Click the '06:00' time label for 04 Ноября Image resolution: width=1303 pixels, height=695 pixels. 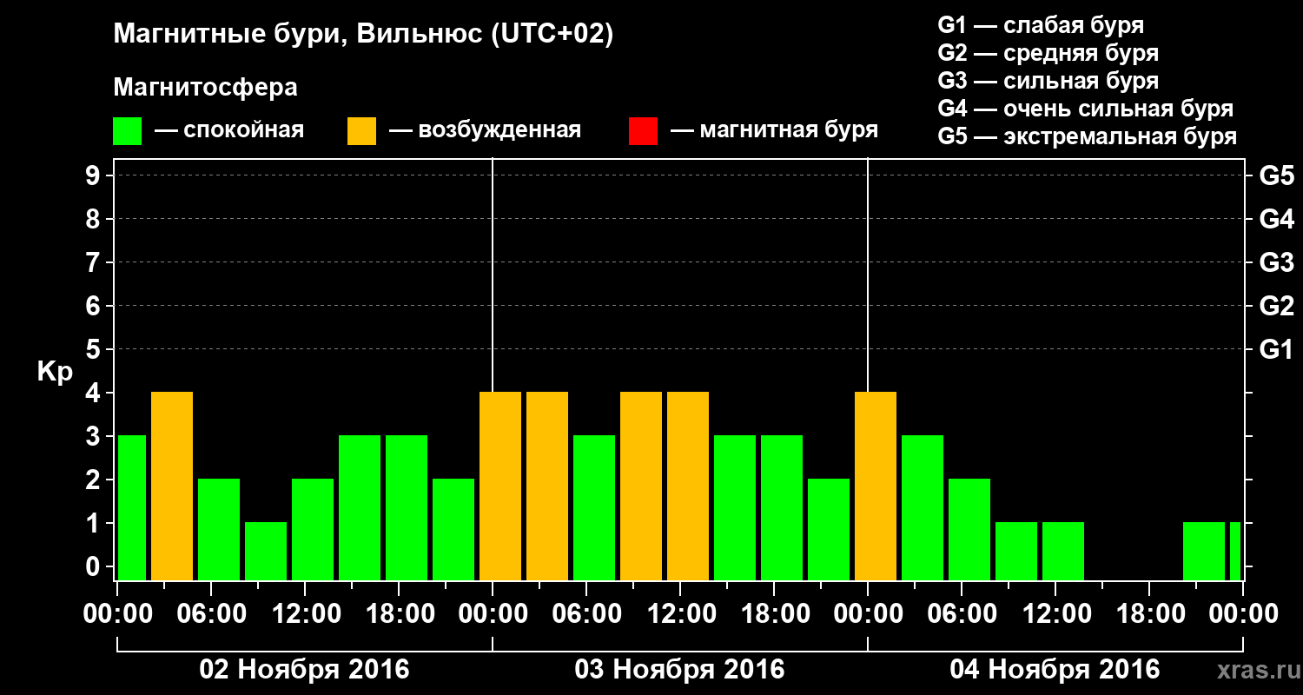pyautogui.click(x=962, y=614)
